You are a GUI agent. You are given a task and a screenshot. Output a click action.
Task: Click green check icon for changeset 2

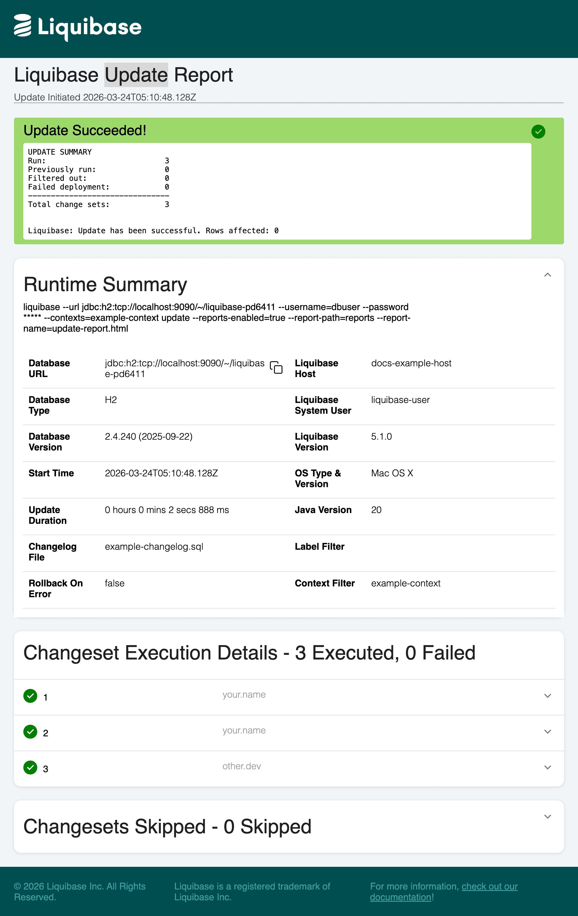pos(30,731)
